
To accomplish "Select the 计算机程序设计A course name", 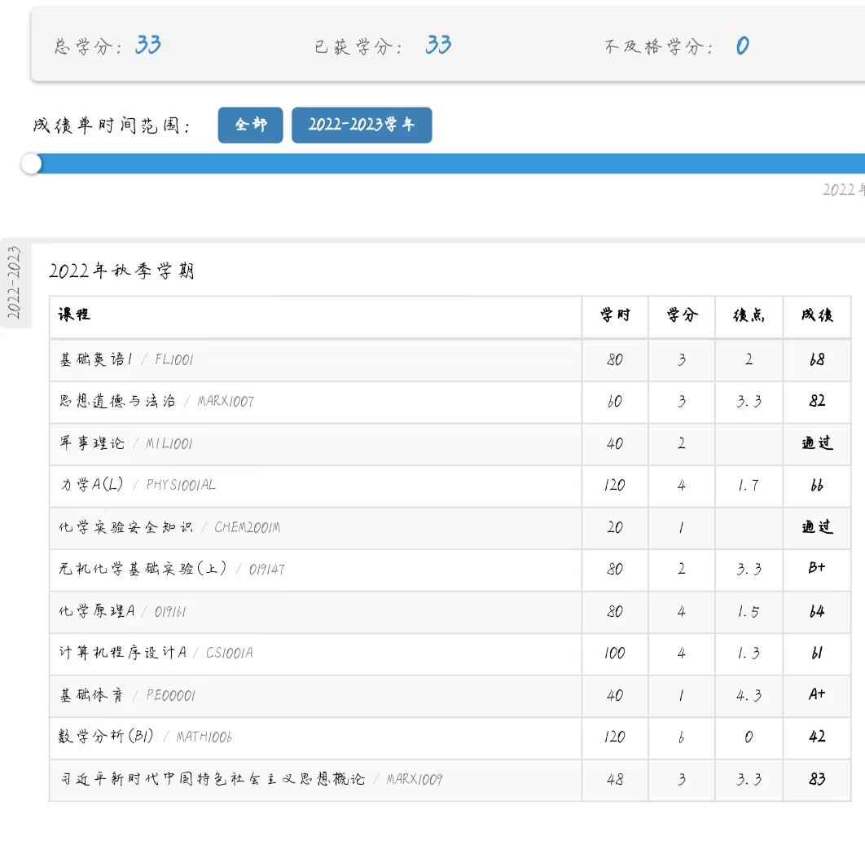I will pos(122,653).
